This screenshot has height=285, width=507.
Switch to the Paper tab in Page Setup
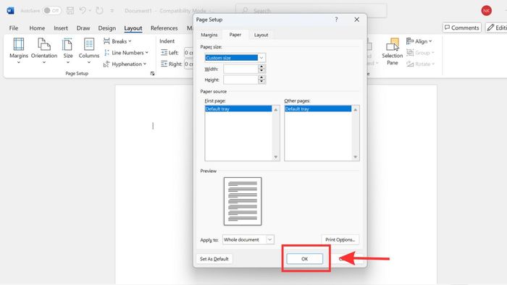(x=235, y=35)
